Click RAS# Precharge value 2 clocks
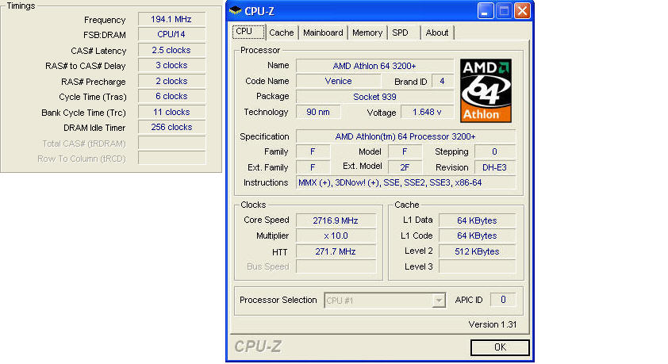The image size is (668, 364). [x=171, y=81]
